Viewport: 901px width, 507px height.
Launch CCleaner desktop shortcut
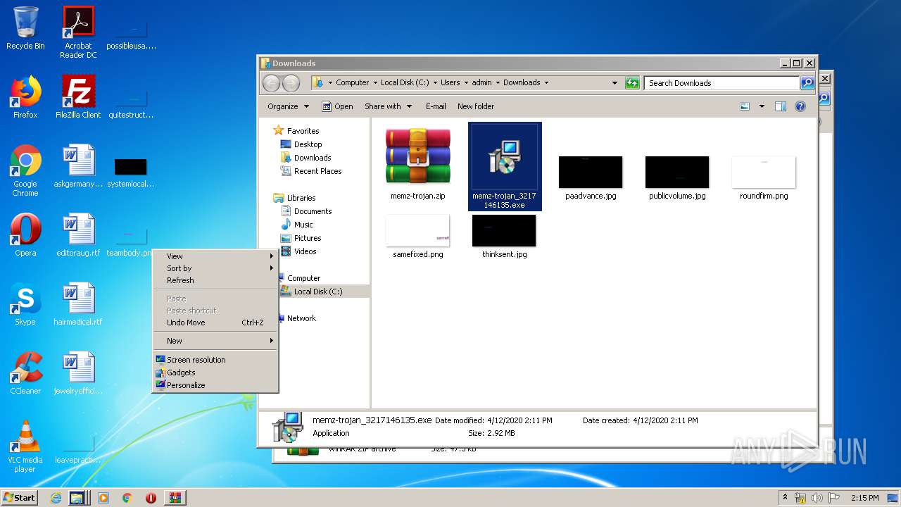[x=25, y=373]
